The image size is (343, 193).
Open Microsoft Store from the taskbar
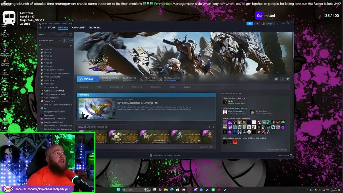tap(178, 190)
